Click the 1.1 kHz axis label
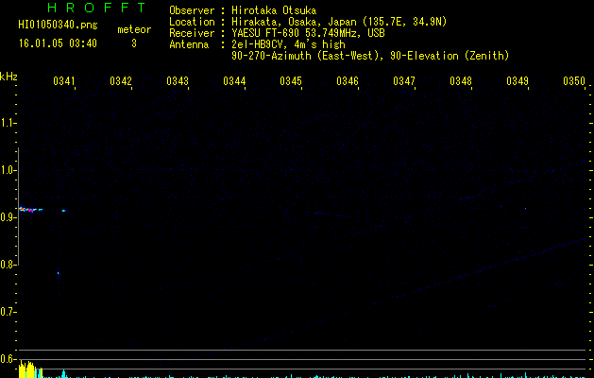This screenshot has width=594, height=378. coord(8,123)
